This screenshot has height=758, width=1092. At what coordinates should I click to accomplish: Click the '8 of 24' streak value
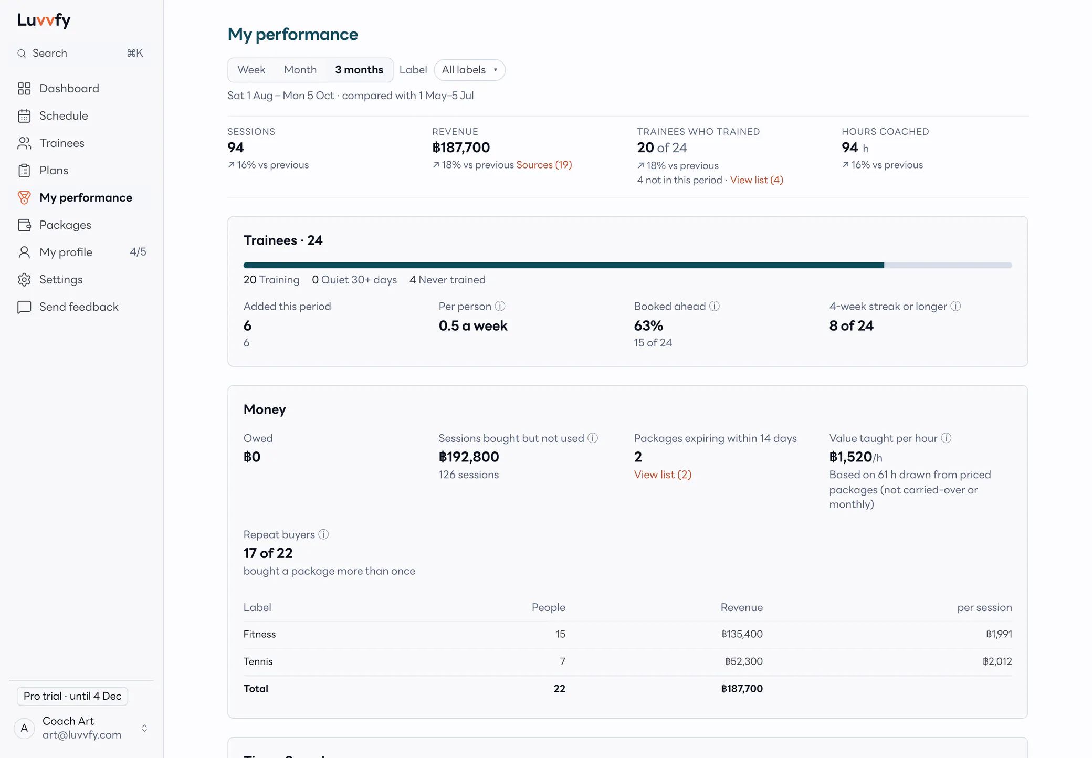coord(851,325)
